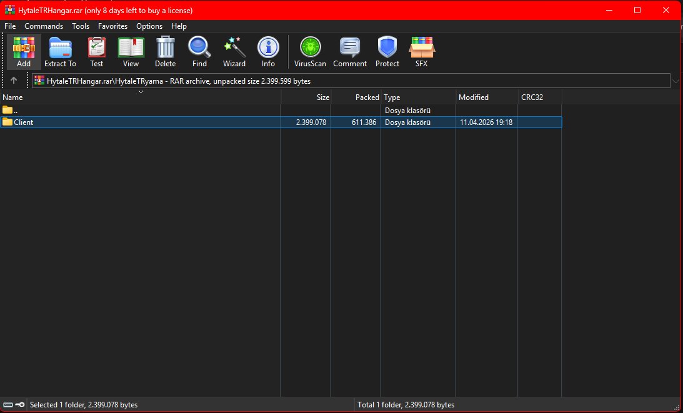The image size is (683, 413).
Task: Click the Delete icon in the toolbar
Action: 165,51
